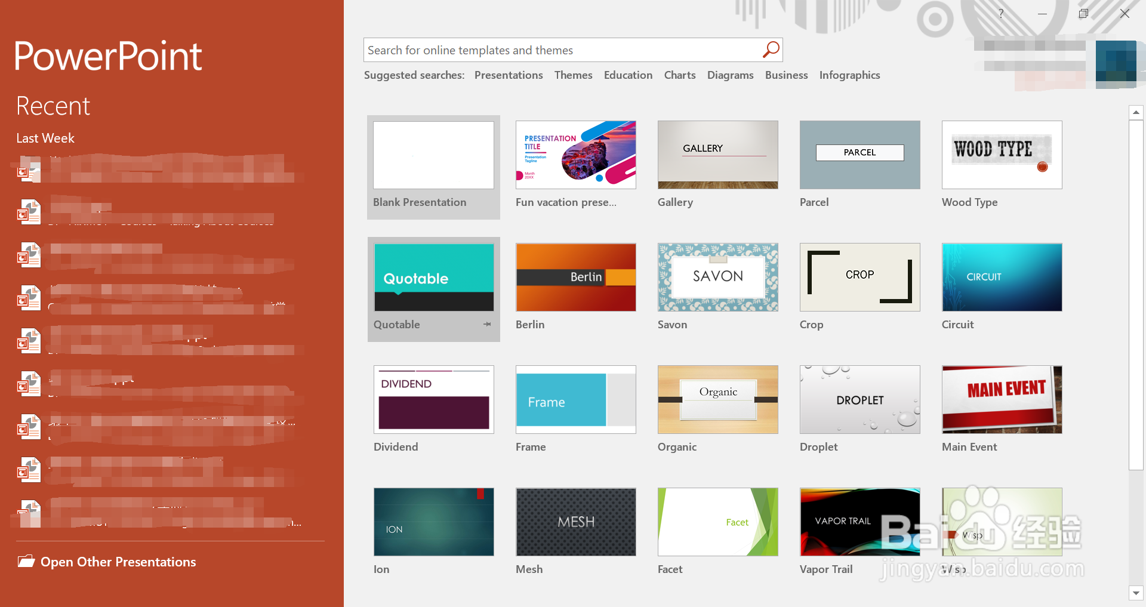Viewport: 1146px width, 607px height.
Task: Select the Gallery theme thumbnail
Action: tap(717, 155)
